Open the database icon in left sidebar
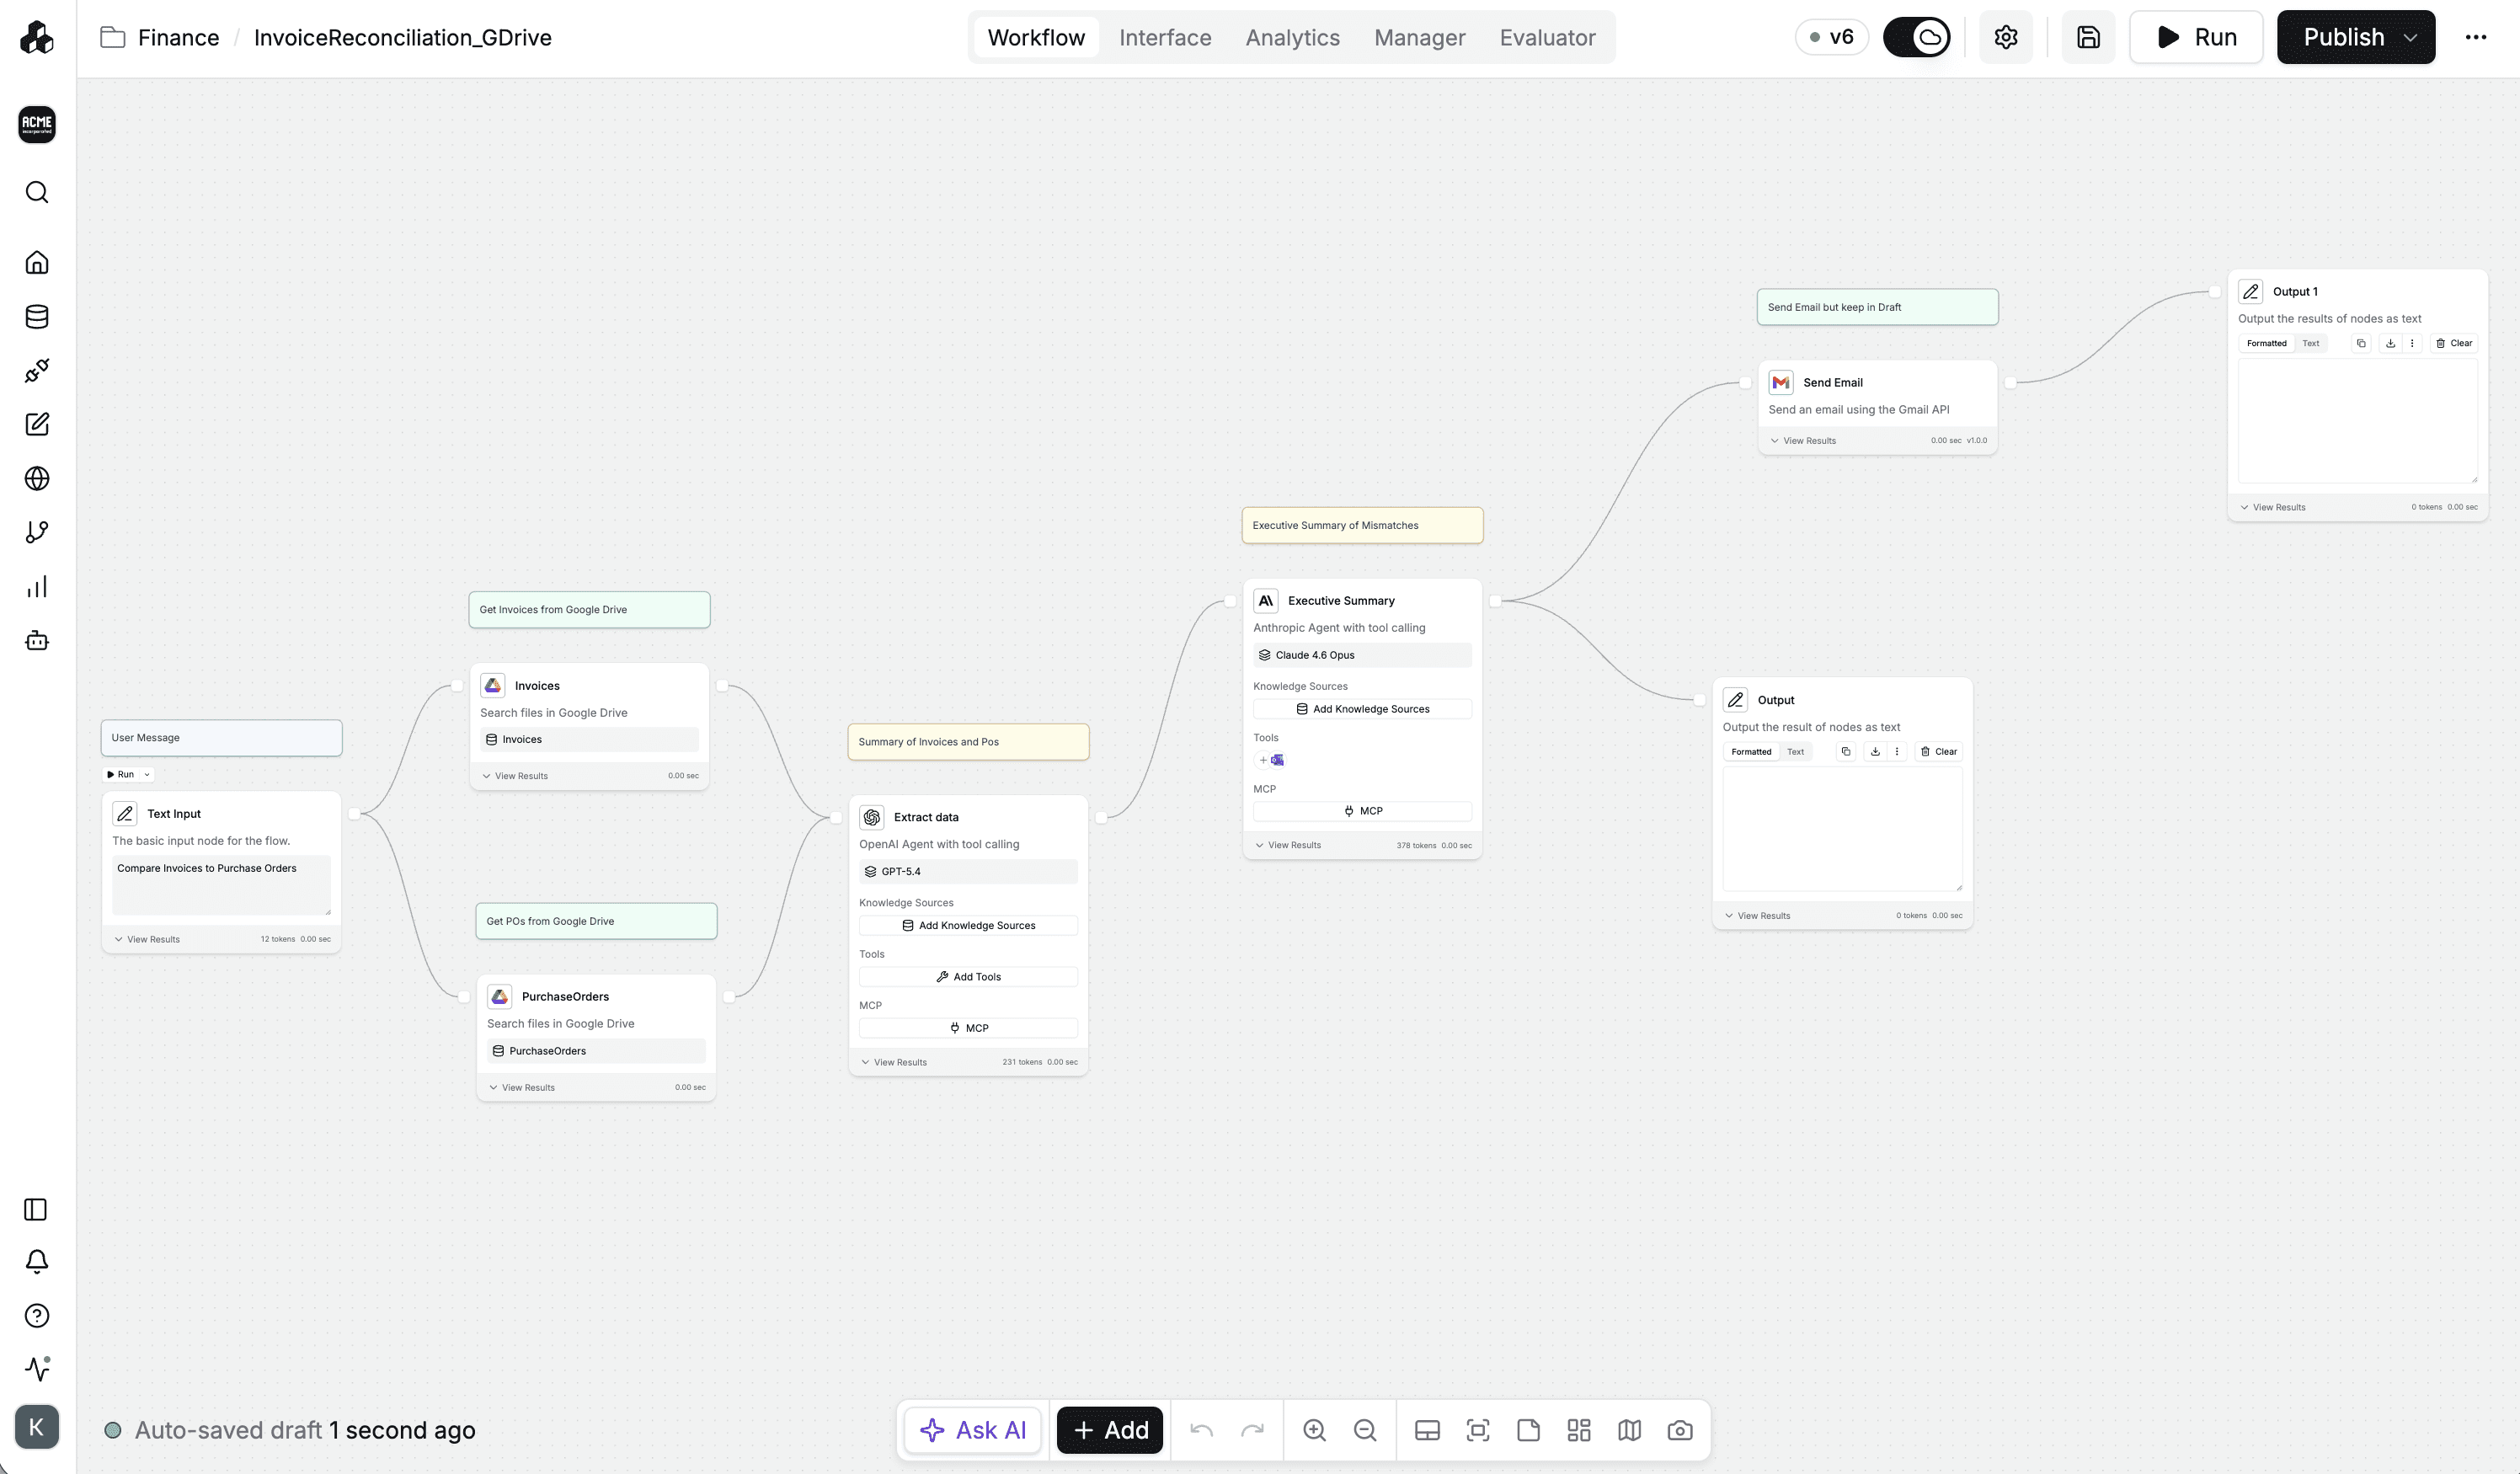 [x=37, y=317]
